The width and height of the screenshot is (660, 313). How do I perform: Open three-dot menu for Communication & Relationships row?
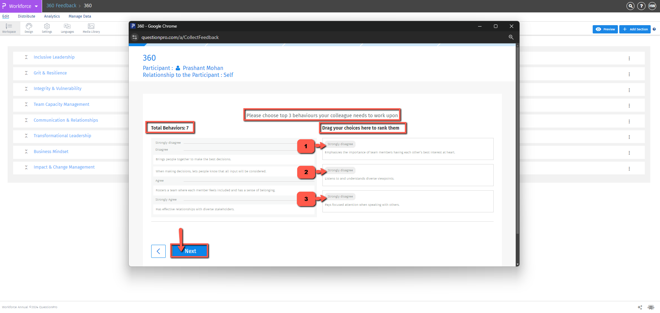pos(629,122)
